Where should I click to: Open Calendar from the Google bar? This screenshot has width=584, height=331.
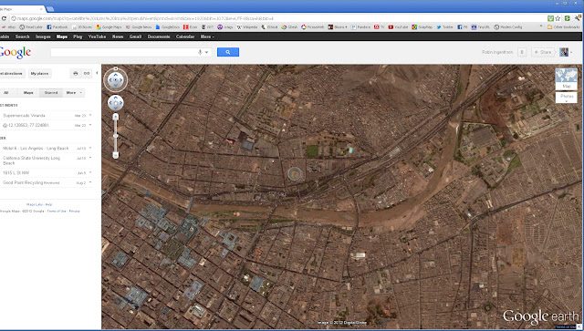pyautogui.click(x=185, y=36)
